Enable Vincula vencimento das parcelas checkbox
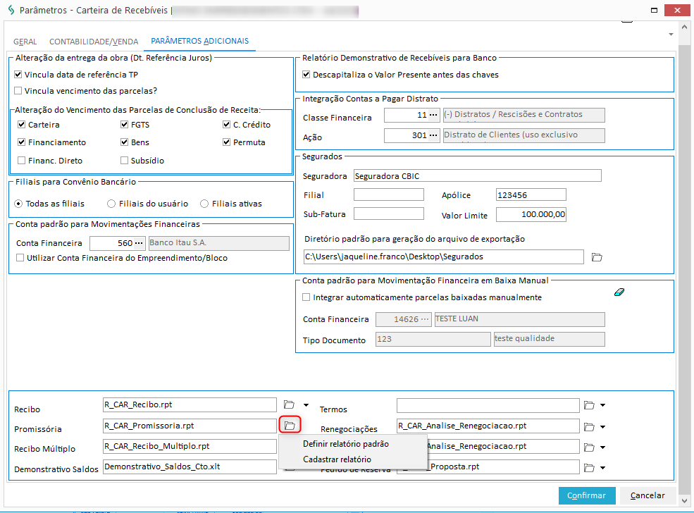 click(x=18, y=91)
